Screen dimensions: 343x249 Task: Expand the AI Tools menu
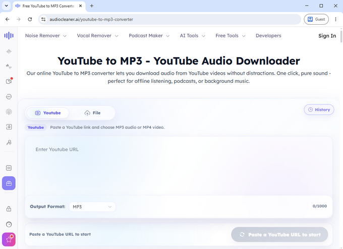pyautogui.click(x=193, y=36)
